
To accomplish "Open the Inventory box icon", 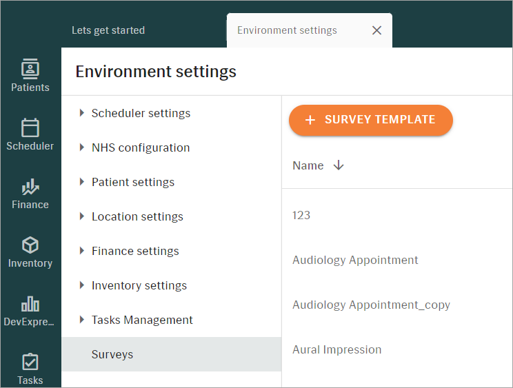I will click(30, 245).
